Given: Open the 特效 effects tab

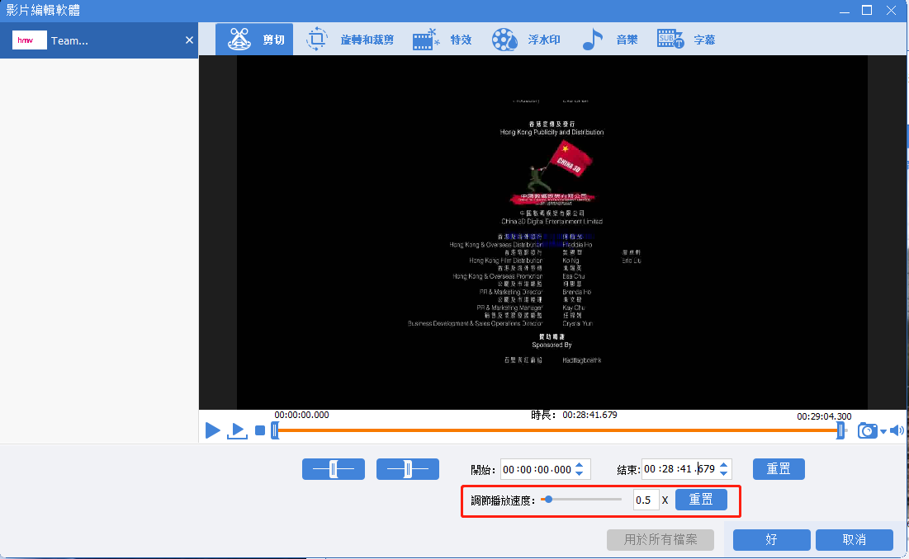Looking at the screenshot, I should pyautogui.click(x=442, y=40).
